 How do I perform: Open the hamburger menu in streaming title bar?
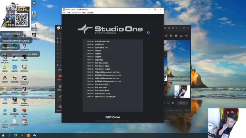coord(177,28)
